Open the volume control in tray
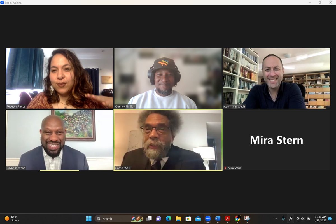 click(x=303, y=219)
